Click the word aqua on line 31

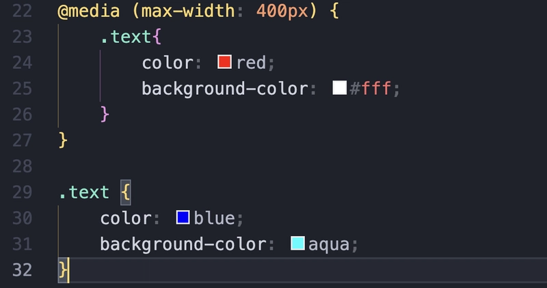point(329,244)
